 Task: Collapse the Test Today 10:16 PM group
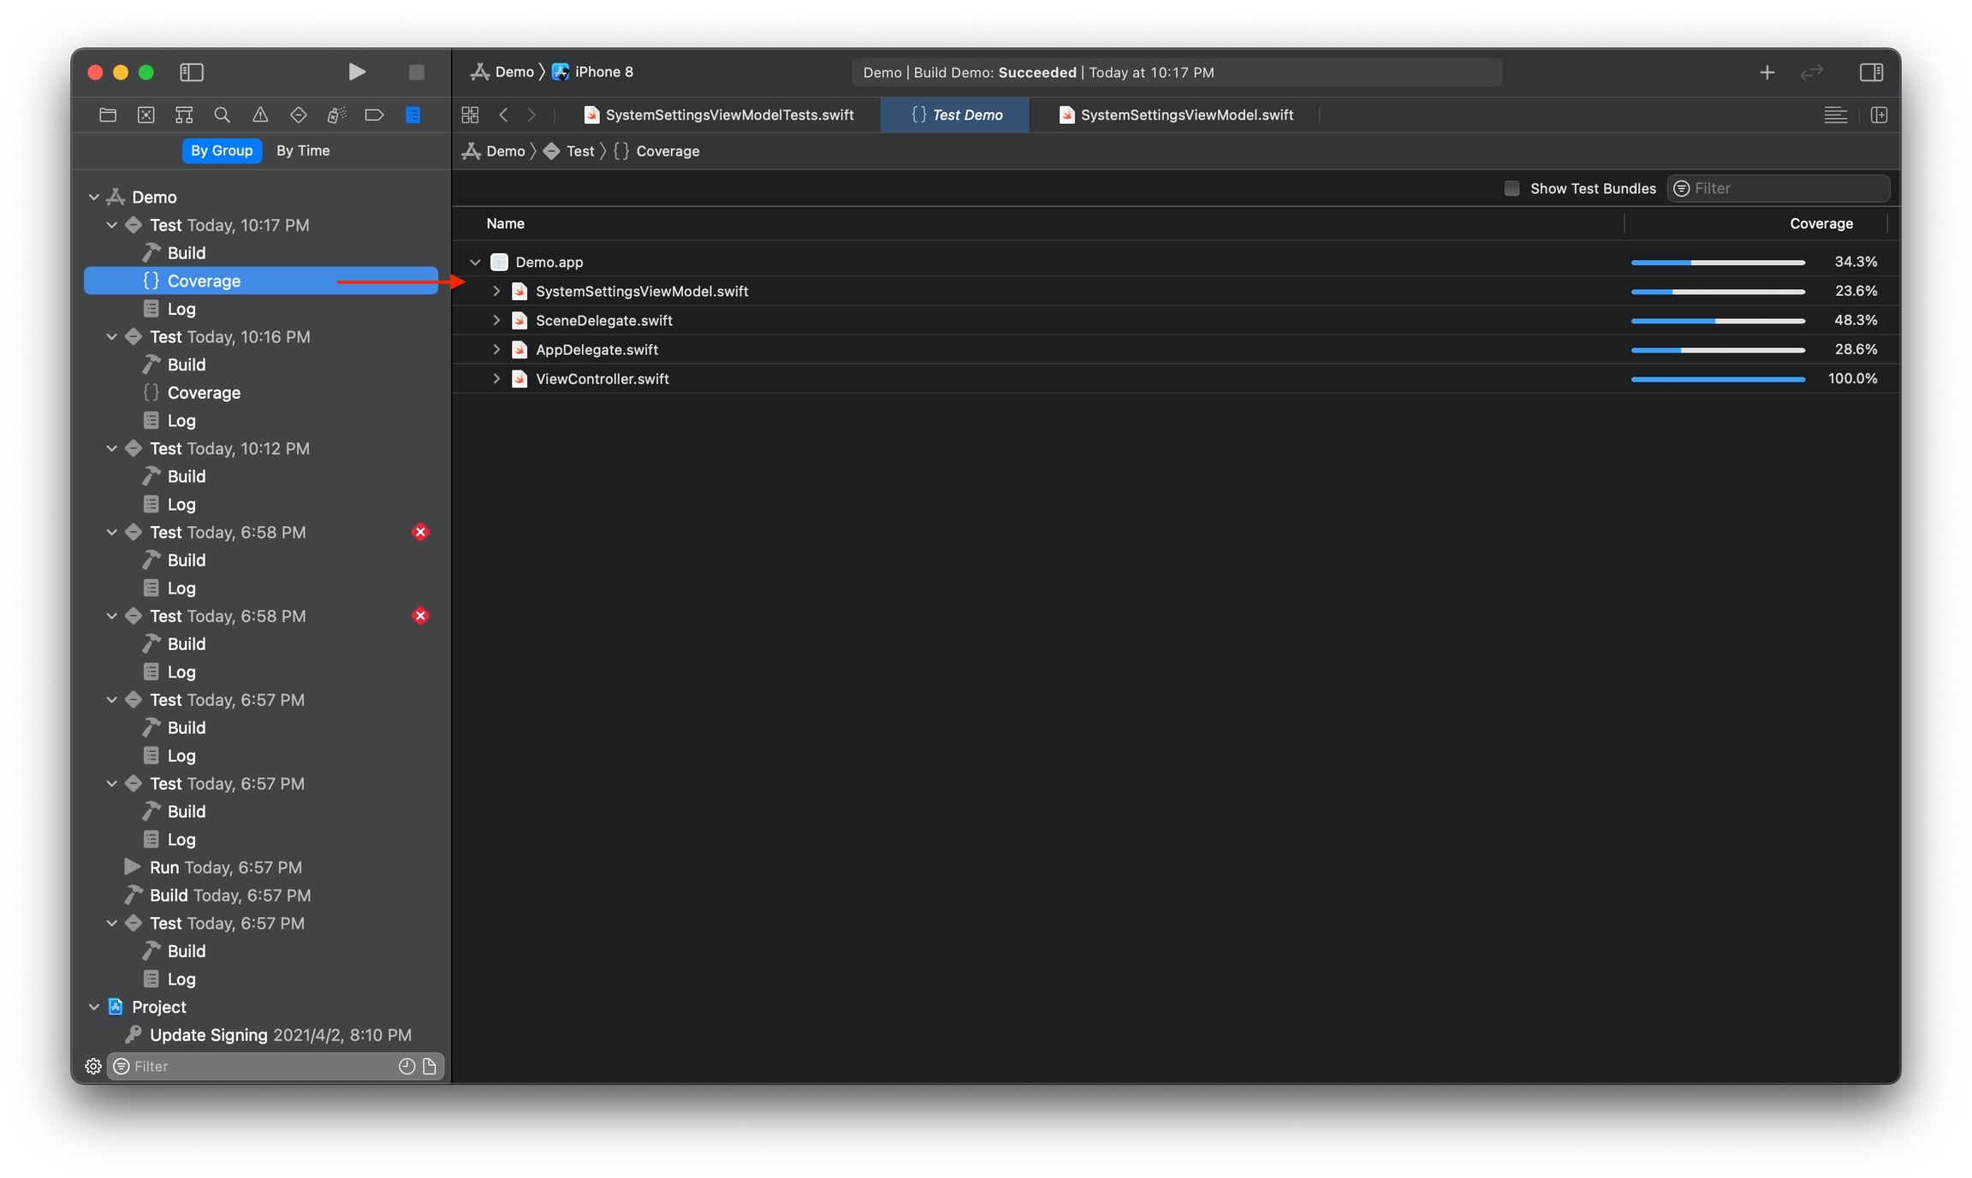(x=111, y=337)
